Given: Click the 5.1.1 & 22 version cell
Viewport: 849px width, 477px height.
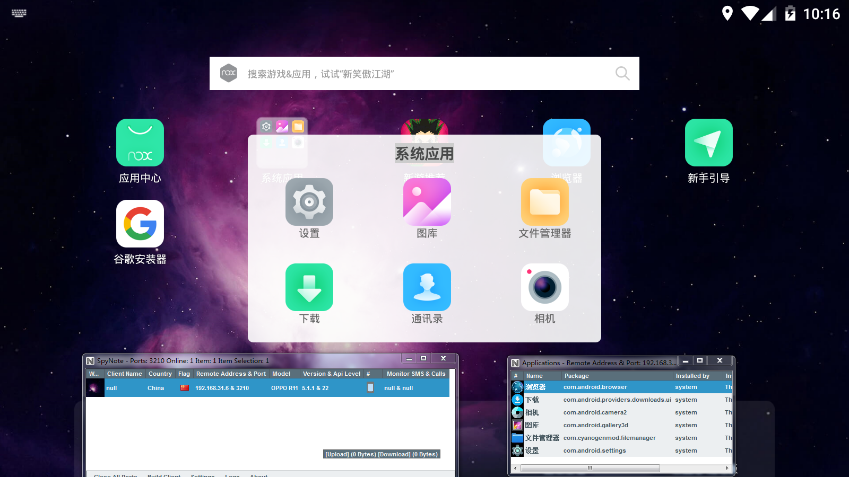Looking at the screenshot, I should [315, 388].
